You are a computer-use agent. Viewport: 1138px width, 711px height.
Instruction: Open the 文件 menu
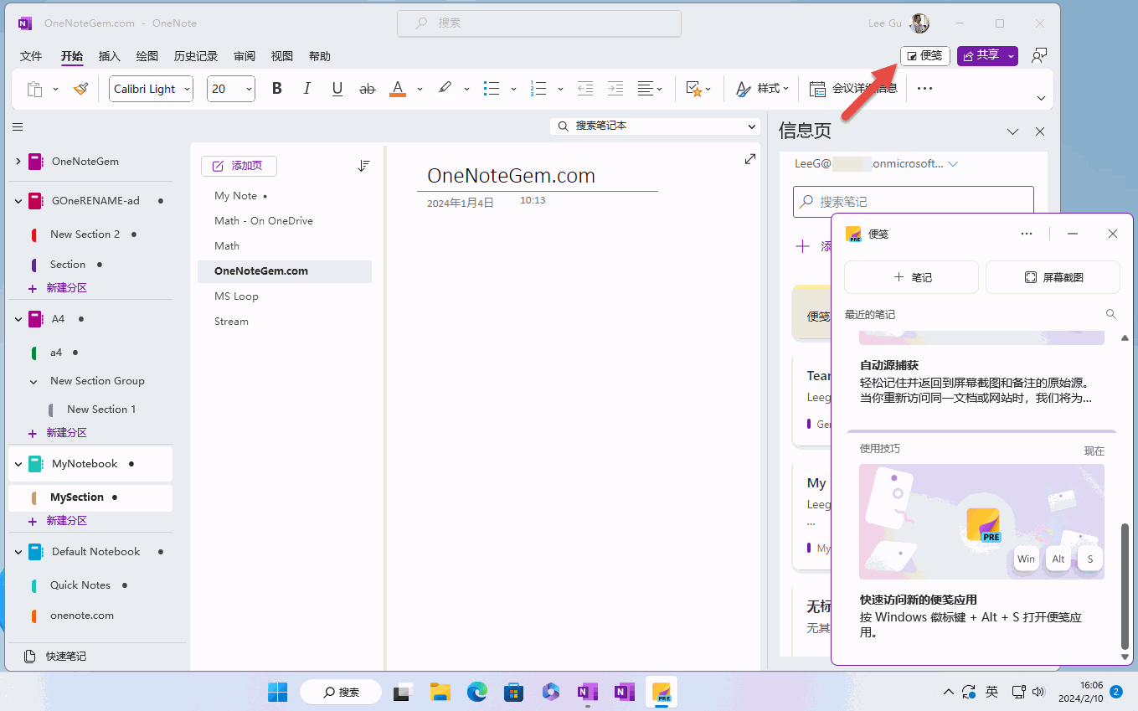31,56
